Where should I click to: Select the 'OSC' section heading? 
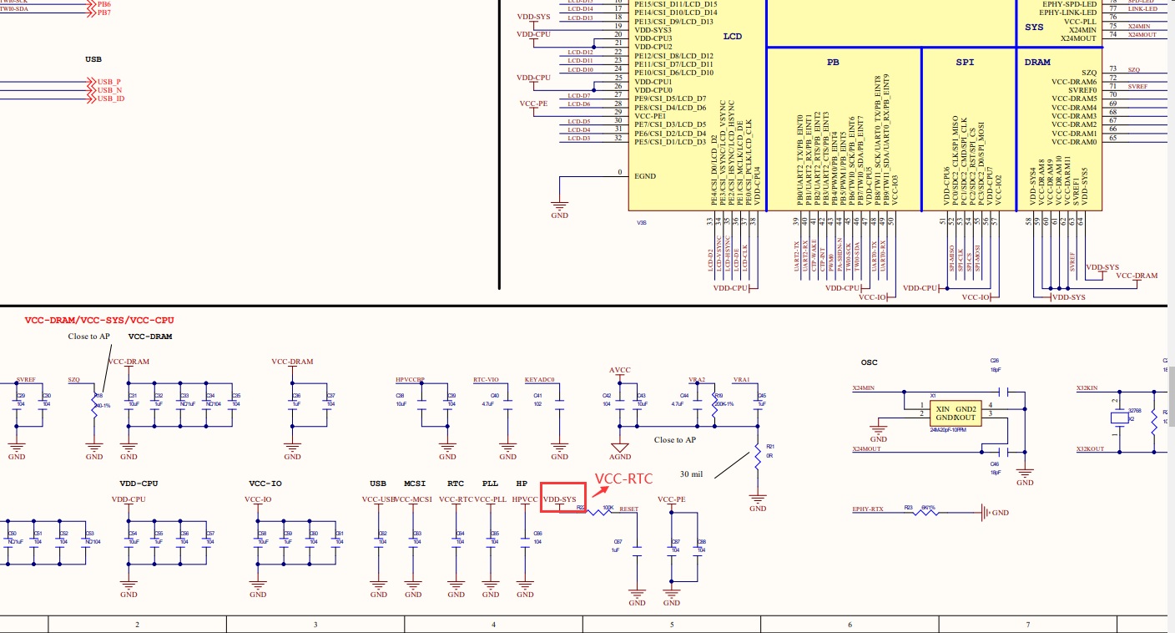[x=870, y=362]
